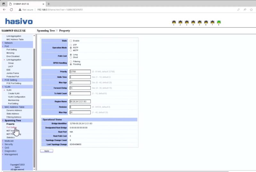Reload the page with the refresh icon

click(11, 10)
